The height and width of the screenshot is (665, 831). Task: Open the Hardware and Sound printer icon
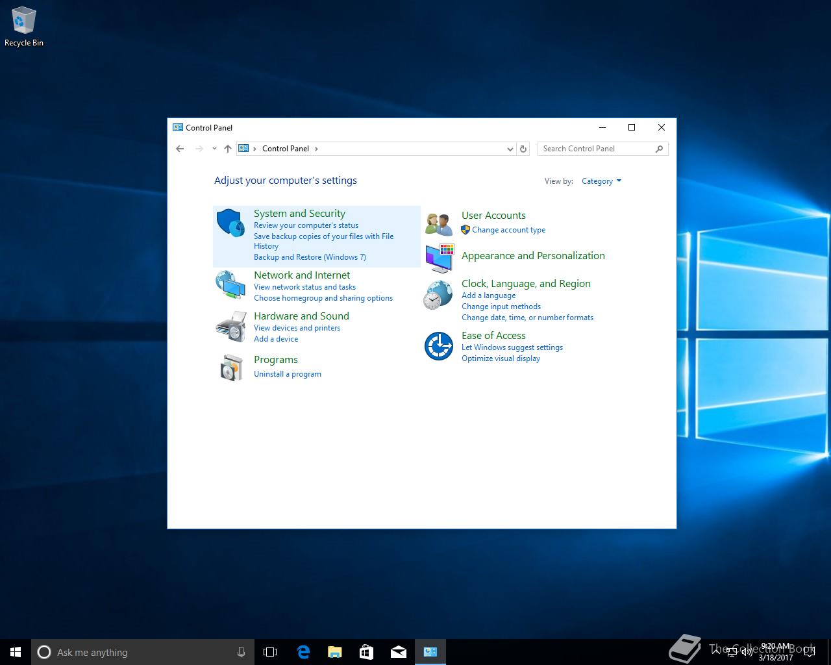coord(230,326)
